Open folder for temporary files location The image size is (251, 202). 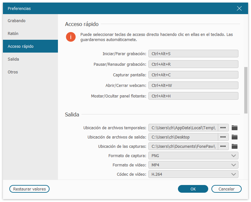(x=235, y=128)
